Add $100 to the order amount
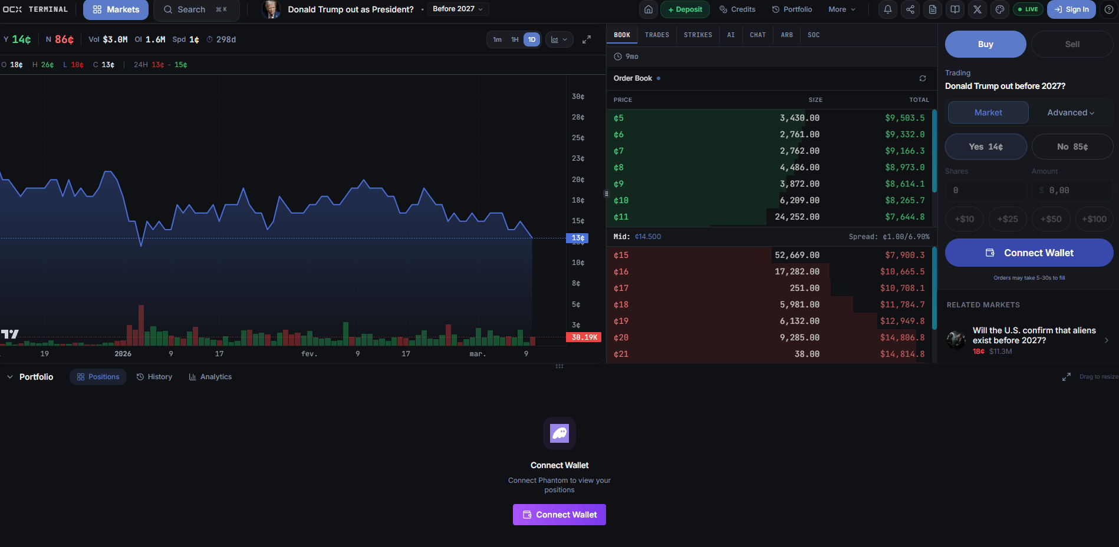1119x547 pixels. click(1094, 219)
